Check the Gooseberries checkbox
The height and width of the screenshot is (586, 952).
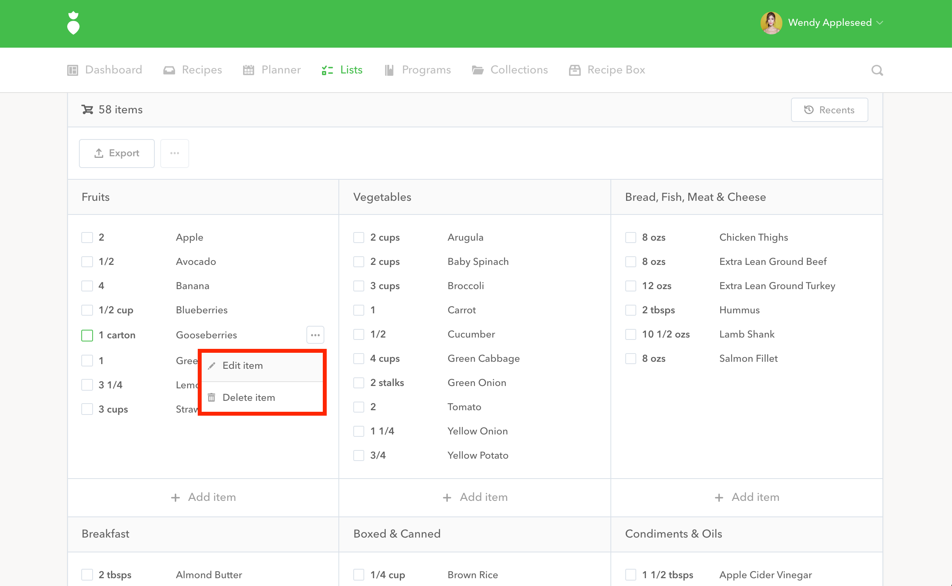pyautogui.click(x=87, y=335)
